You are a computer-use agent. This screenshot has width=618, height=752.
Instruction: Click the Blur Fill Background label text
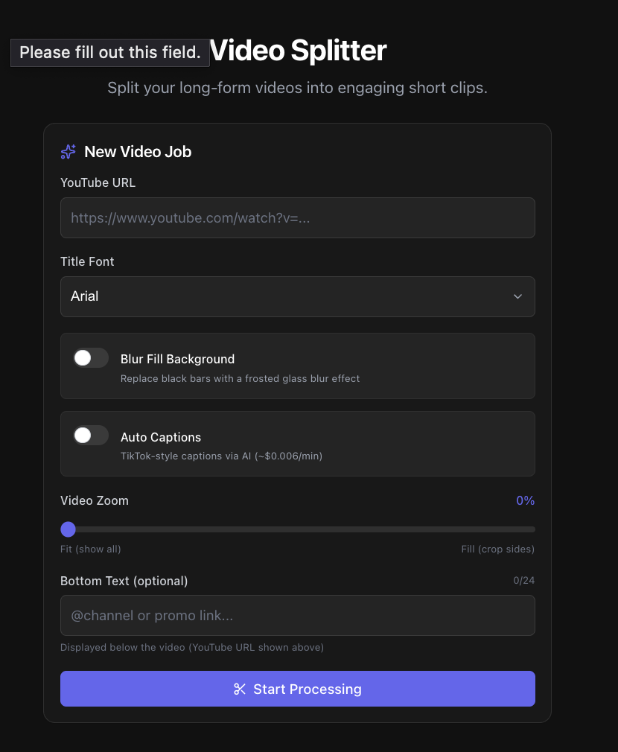click(x=177, y=359)
